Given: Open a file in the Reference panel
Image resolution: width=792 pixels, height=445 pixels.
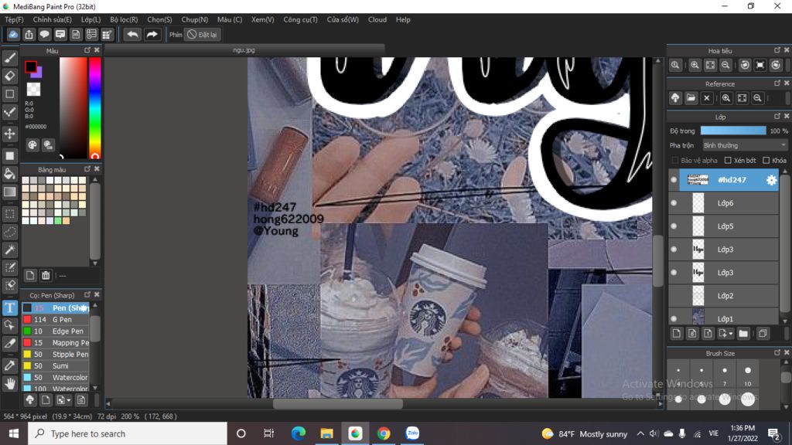Looking at the screenshot, I should (x=691, y=98).
